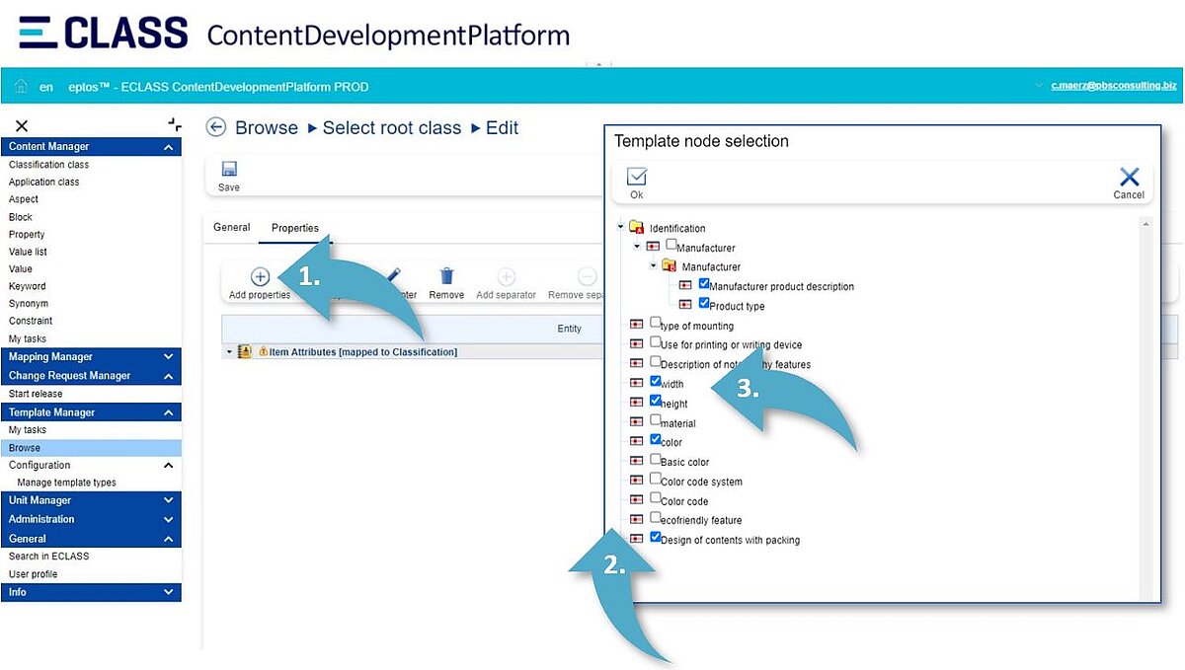The height and width of the screenshot is (670, 1185).
Task: Switch to the General tab
Action: [x=232, y=228]
